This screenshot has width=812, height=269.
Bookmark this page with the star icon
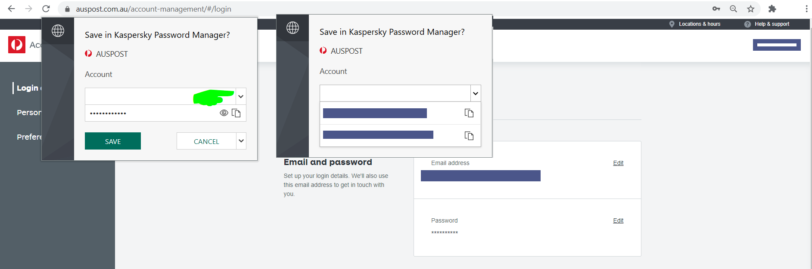pyautogui.click(x=751, y=9)
